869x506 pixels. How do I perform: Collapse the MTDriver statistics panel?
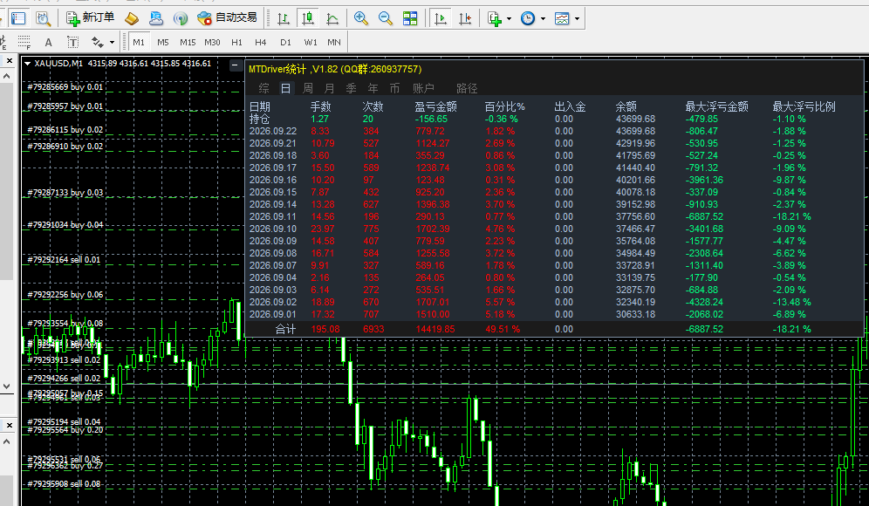pyautogui.click(x=235, y=65)
